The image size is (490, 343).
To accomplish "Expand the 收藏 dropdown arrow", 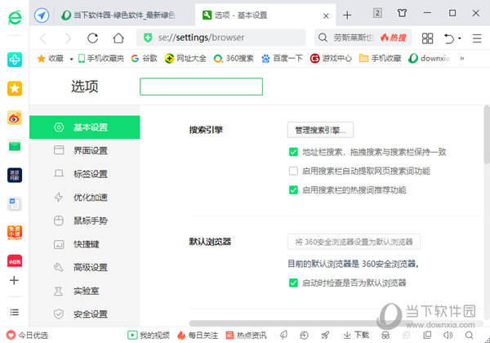I will tap(71, 59).
